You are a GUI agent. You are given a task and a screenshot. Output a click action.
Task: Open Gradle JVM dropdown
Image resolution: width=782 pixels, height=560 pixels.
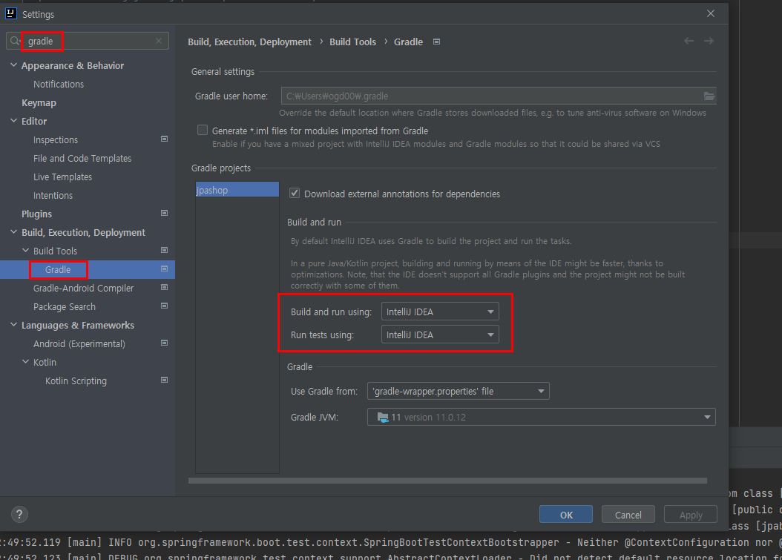pyautogui.click(x=541, y=417)
